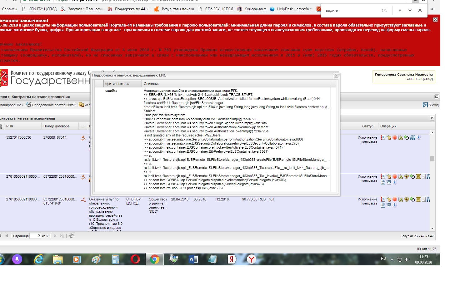Open Поддержка по 44-ФЗ bookmark
The image size is (450, 281).
click(x=129, y=9)
